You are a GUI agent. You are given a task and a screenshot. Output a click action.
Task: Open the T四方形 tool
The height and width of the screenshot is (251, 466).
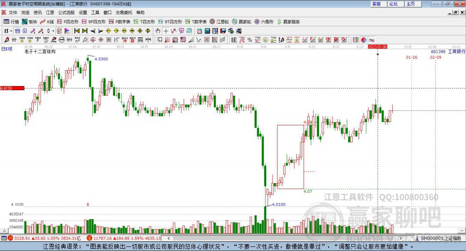[x=144, y=22]
